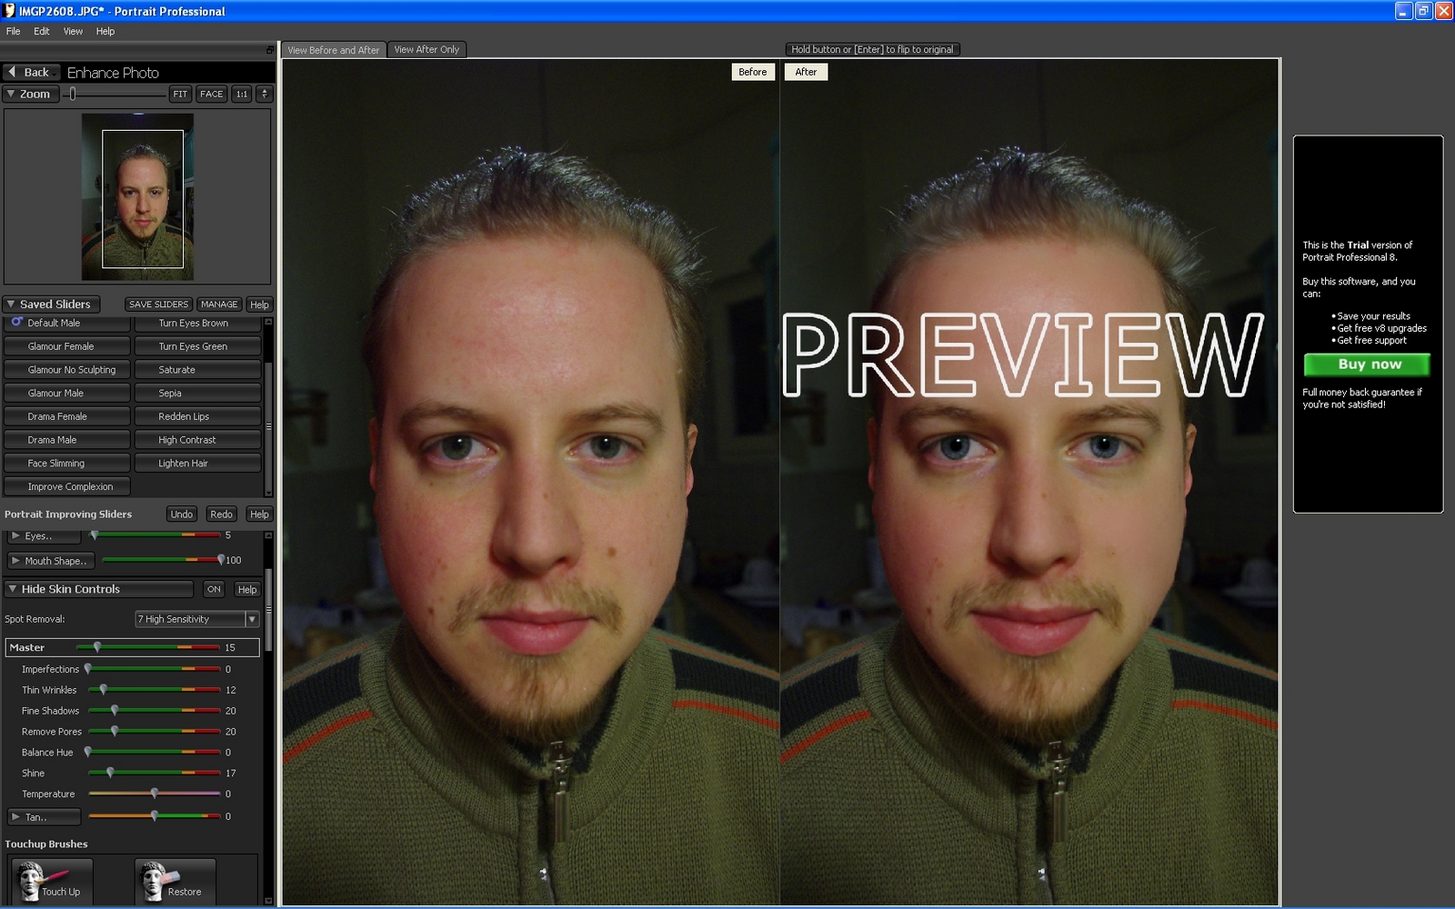This screenshot has height=909, width=1455.
Task: Open the View menu
Action: (x=73, y=31)
